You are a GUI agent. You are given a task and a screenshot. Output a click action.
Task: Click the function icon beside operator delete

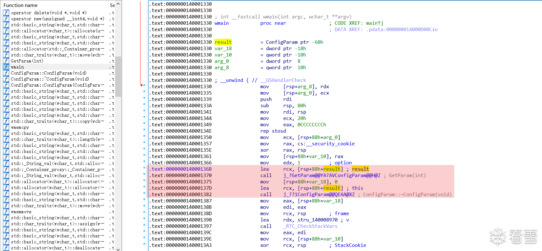[6, 13]
